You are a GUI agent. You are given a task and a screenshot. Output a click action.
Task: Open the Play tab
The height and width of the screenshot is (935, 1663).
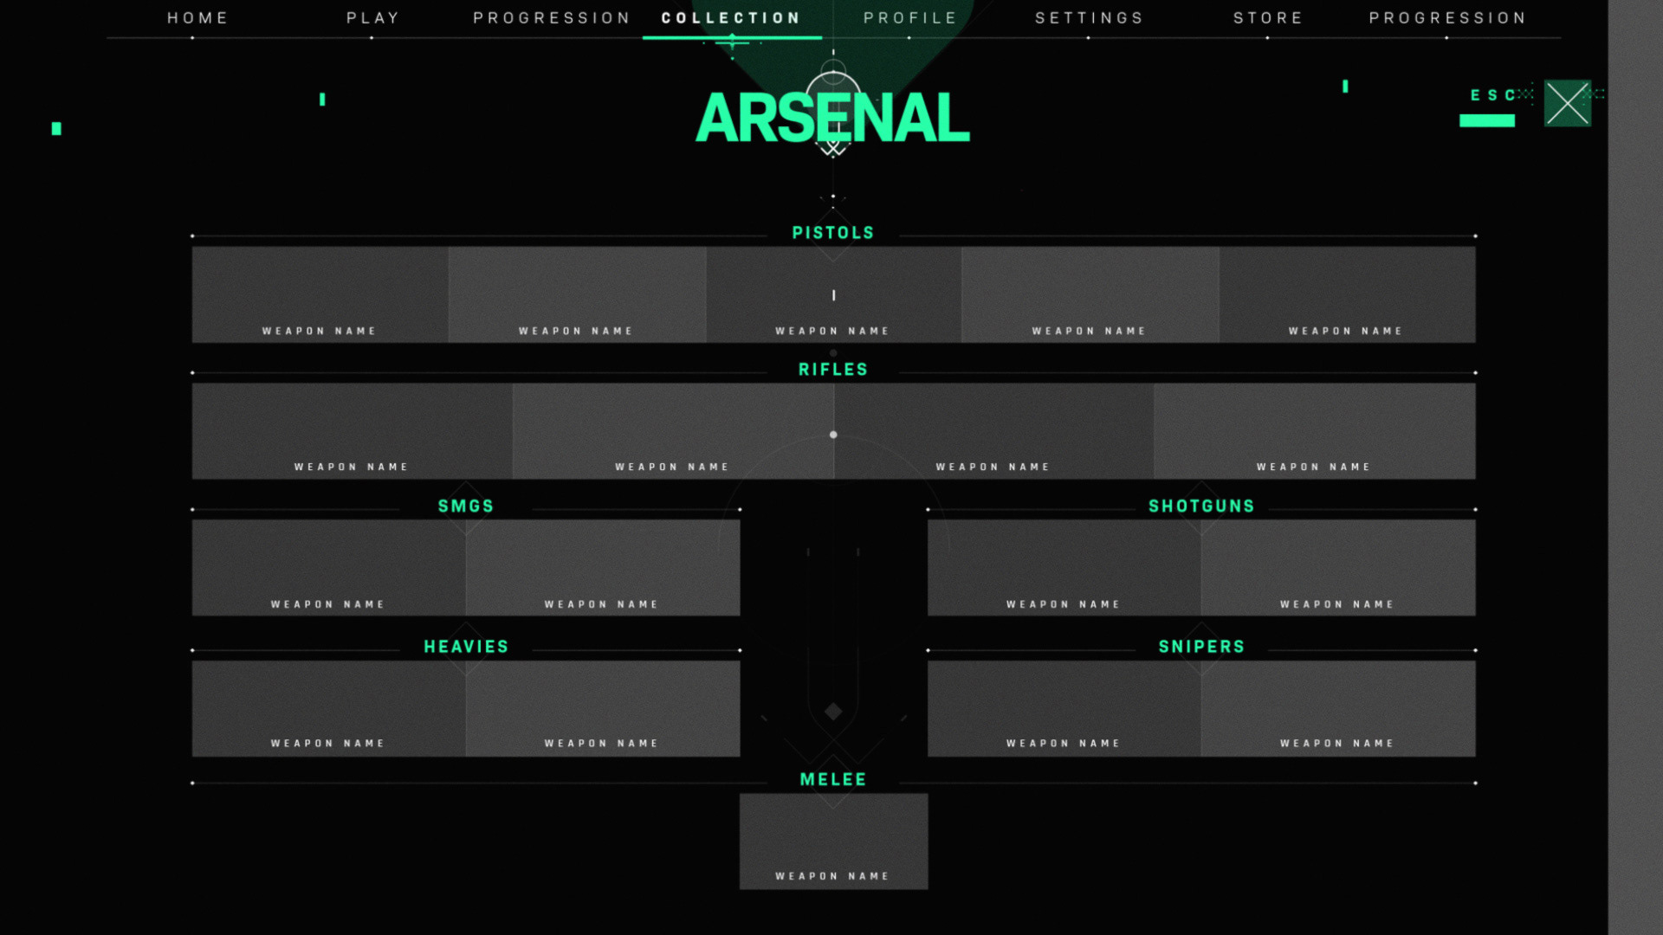click(x=372, y=18)
